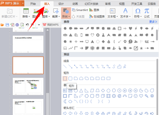This screenshot has height=115, width=159.
Task: Select the rectangle shape under 矩形
Action: [x=65, y=79]
